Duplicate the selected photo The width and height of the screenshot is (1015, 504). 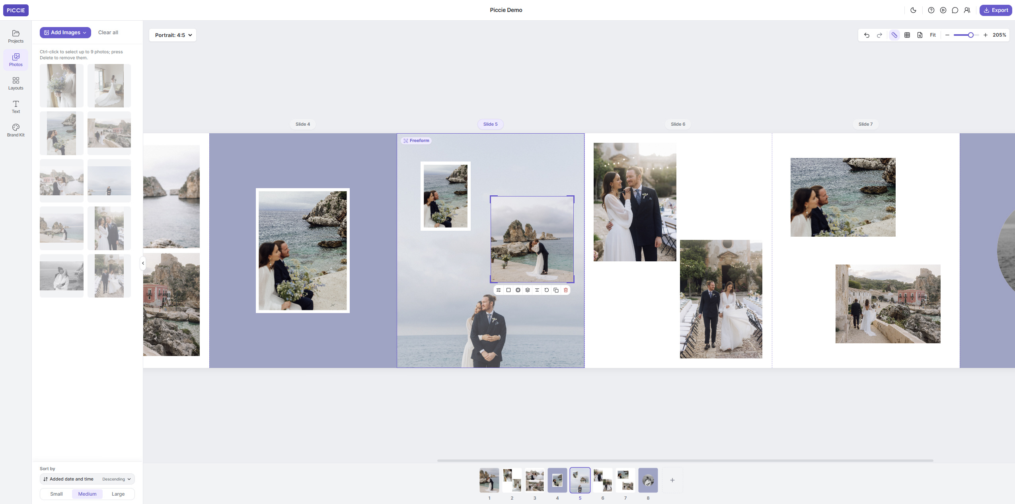pyautogui.click(x=556, y=290)
